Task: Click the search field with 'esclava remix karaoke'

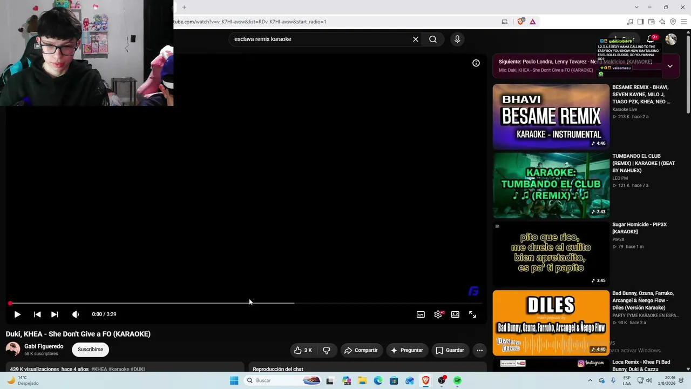Action: click(x=321, y=39)
